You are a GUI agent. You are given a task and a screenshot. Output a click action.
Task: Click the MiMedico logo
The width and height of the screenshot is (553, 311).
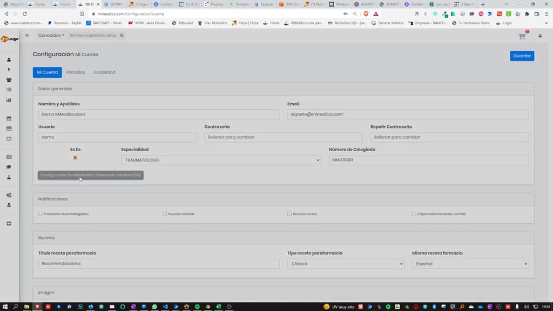click(x=10, y=39)
